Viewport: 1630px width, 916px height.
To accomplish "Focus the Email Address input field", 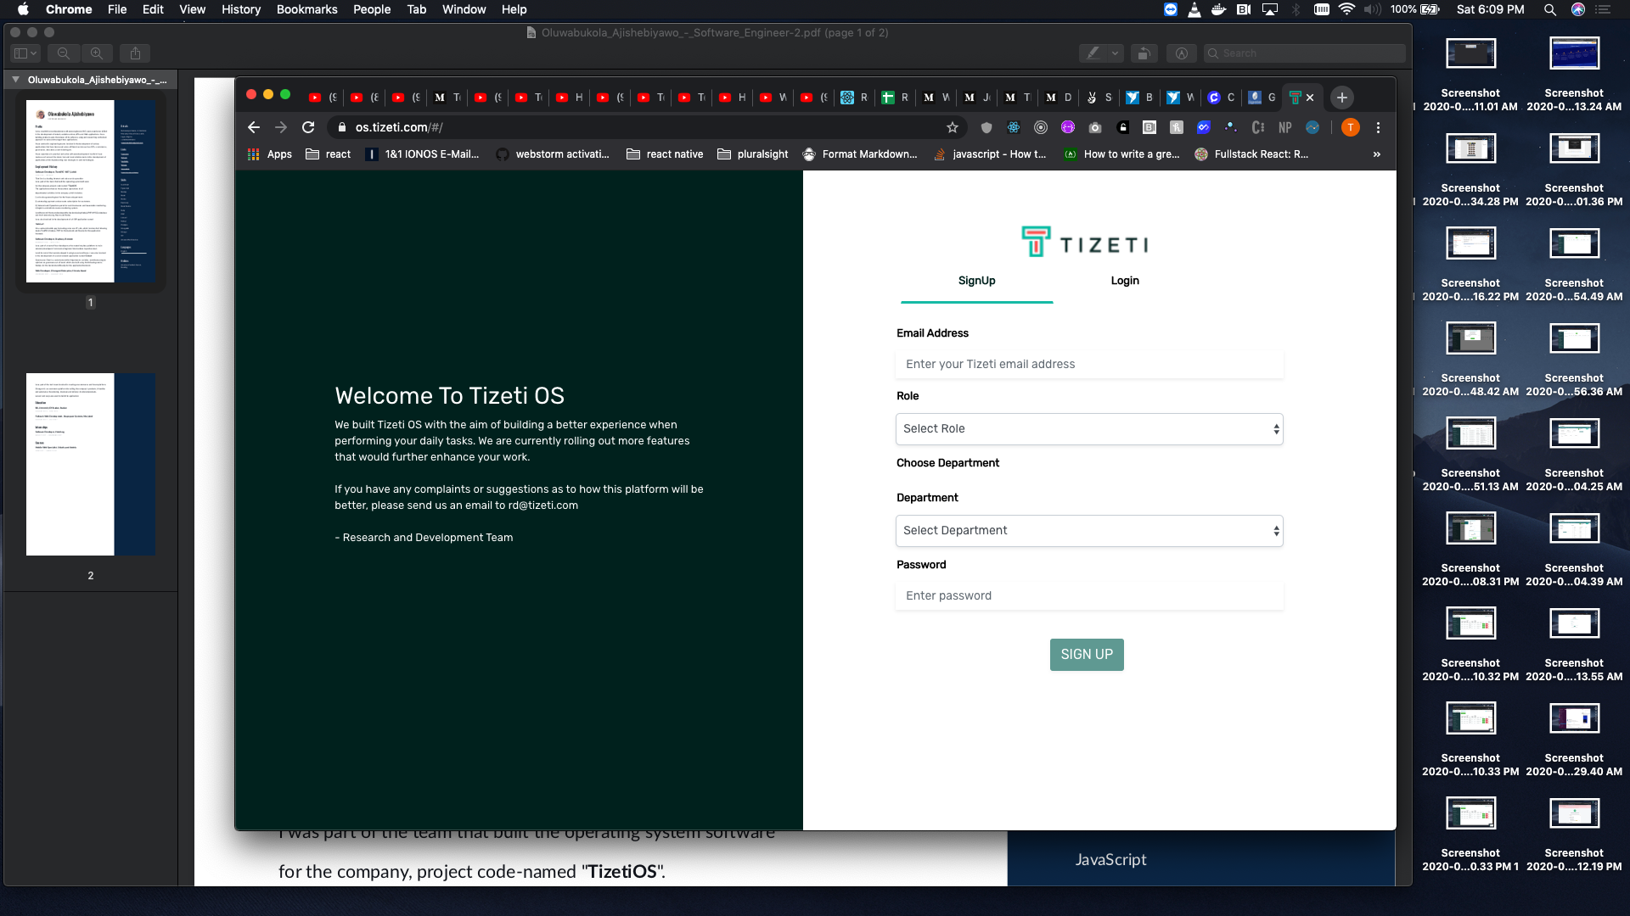I will coord(1089,365).
